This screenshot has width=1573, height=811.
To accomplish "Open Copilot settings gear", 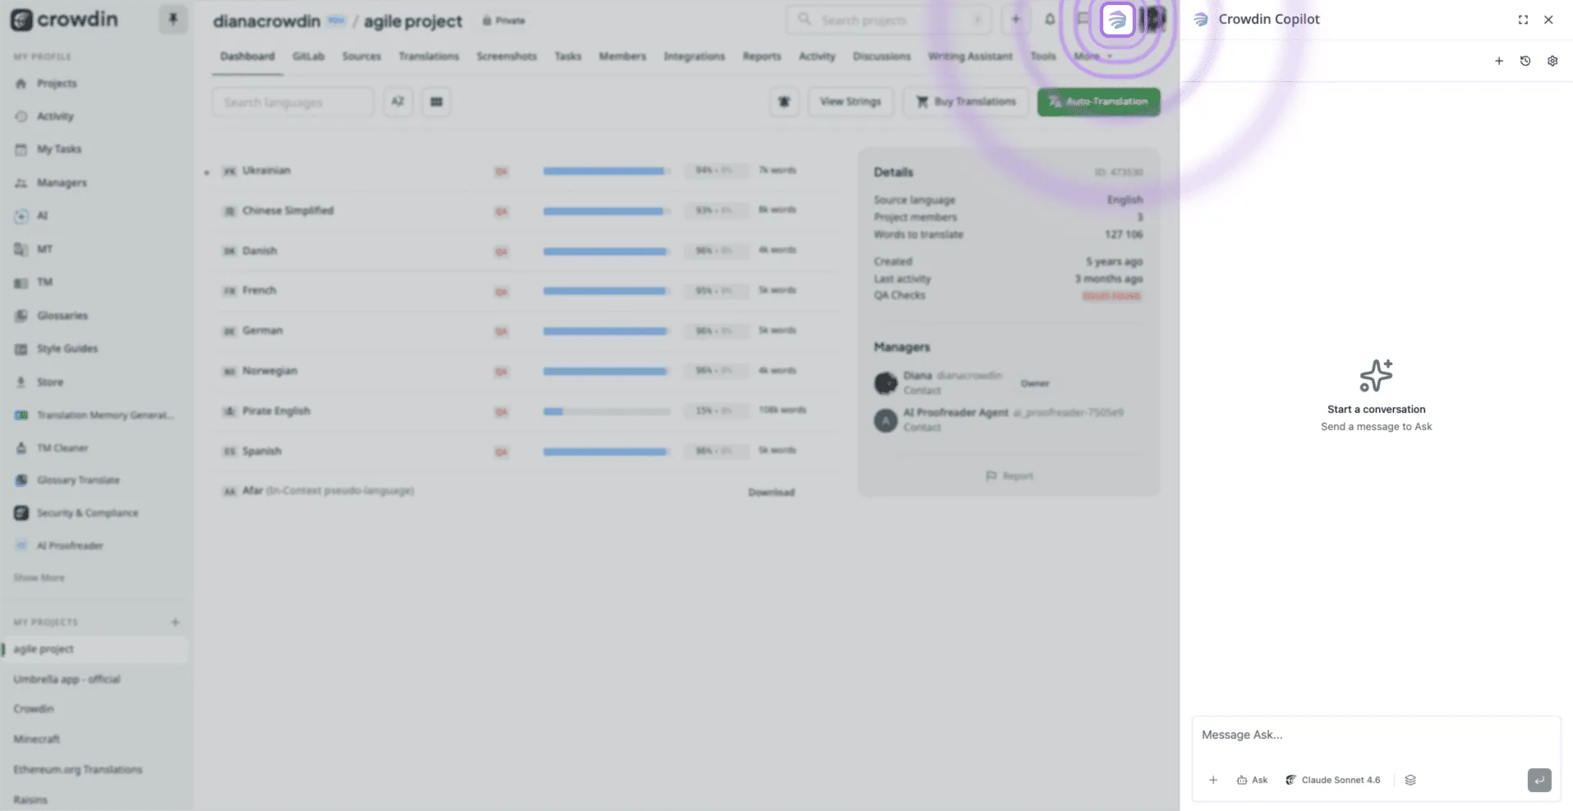I will point(1552,61).
